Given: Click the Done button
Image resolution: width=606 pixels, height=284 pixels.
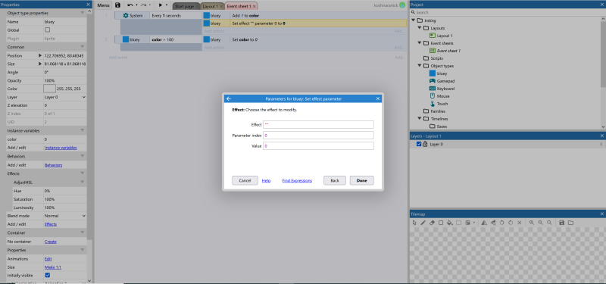Looking at the screenshot, I should click(362, 180).
